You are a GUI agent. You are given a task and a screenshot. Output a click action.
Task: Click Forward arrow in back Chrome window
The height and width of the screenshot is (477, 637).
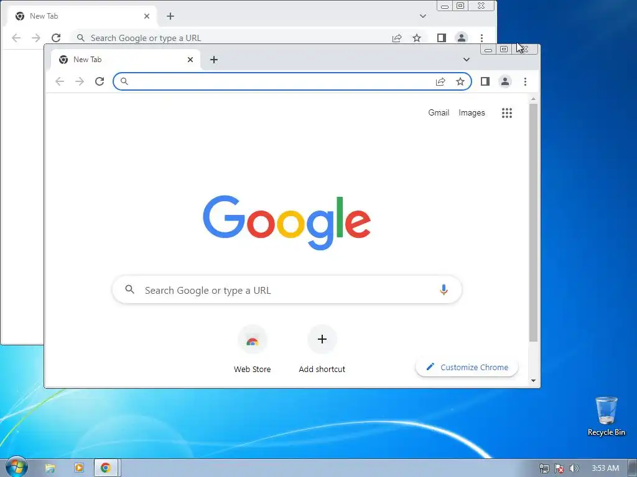pos(36,38)
